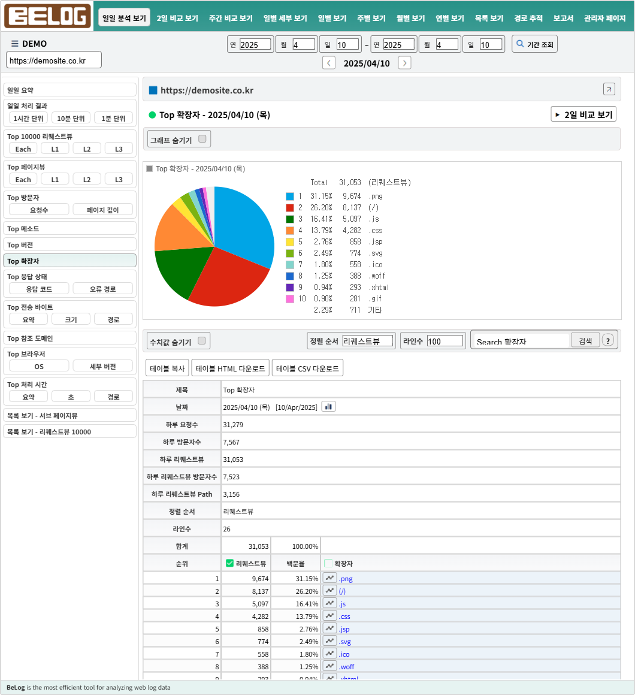Image resolution: width=635 pixels, height=695 pixels.
Task: Click the date bar-chart icon in 날짜 row
Action: pos(328,406)
